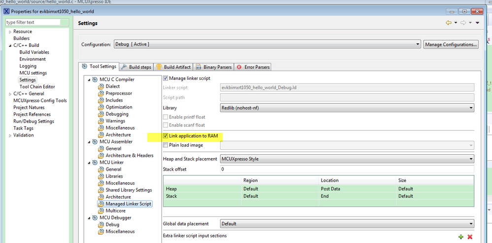Uncheck Link application to RAM
This screenshot has width=492, height=243.
pos(166,136)
